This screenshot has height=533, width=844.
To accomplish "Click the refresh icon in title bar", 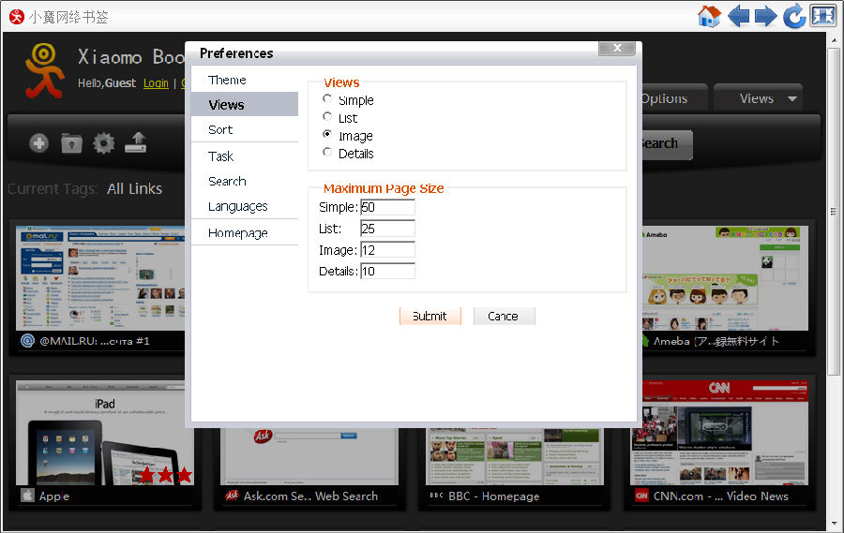I will [794, 16].
